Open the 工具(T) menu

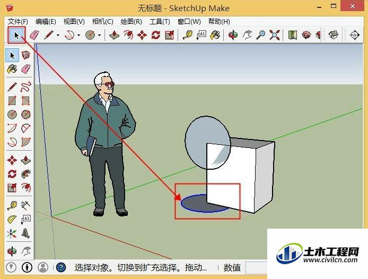pos(160,22)
